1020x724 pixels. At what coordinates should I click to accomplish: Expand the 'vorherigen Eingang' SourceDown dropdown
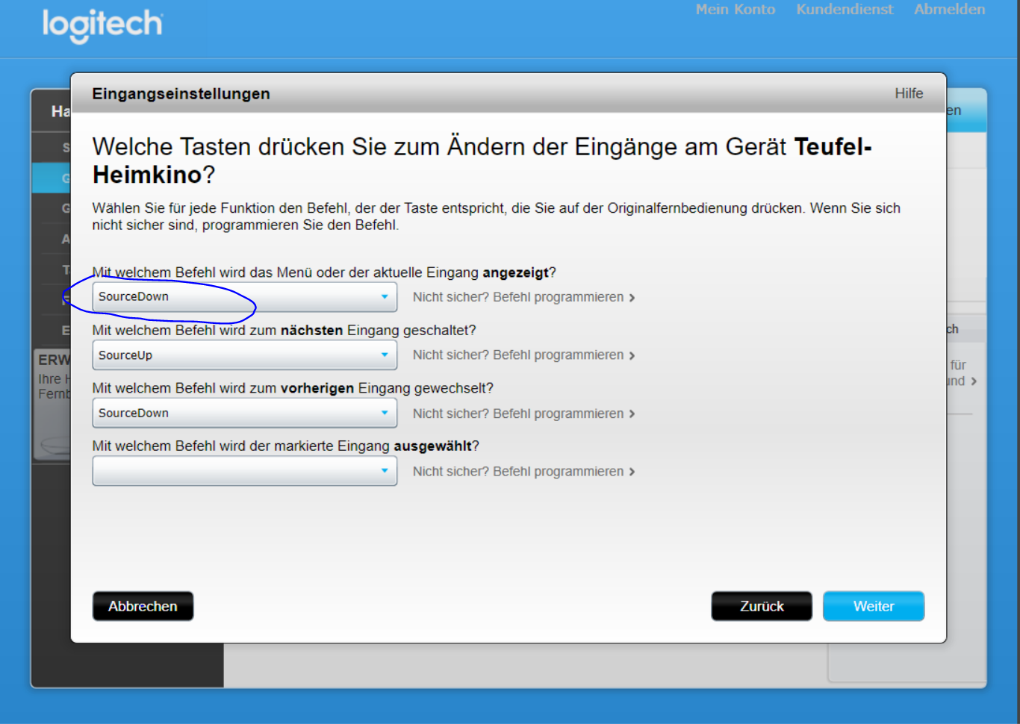(244, 414)
